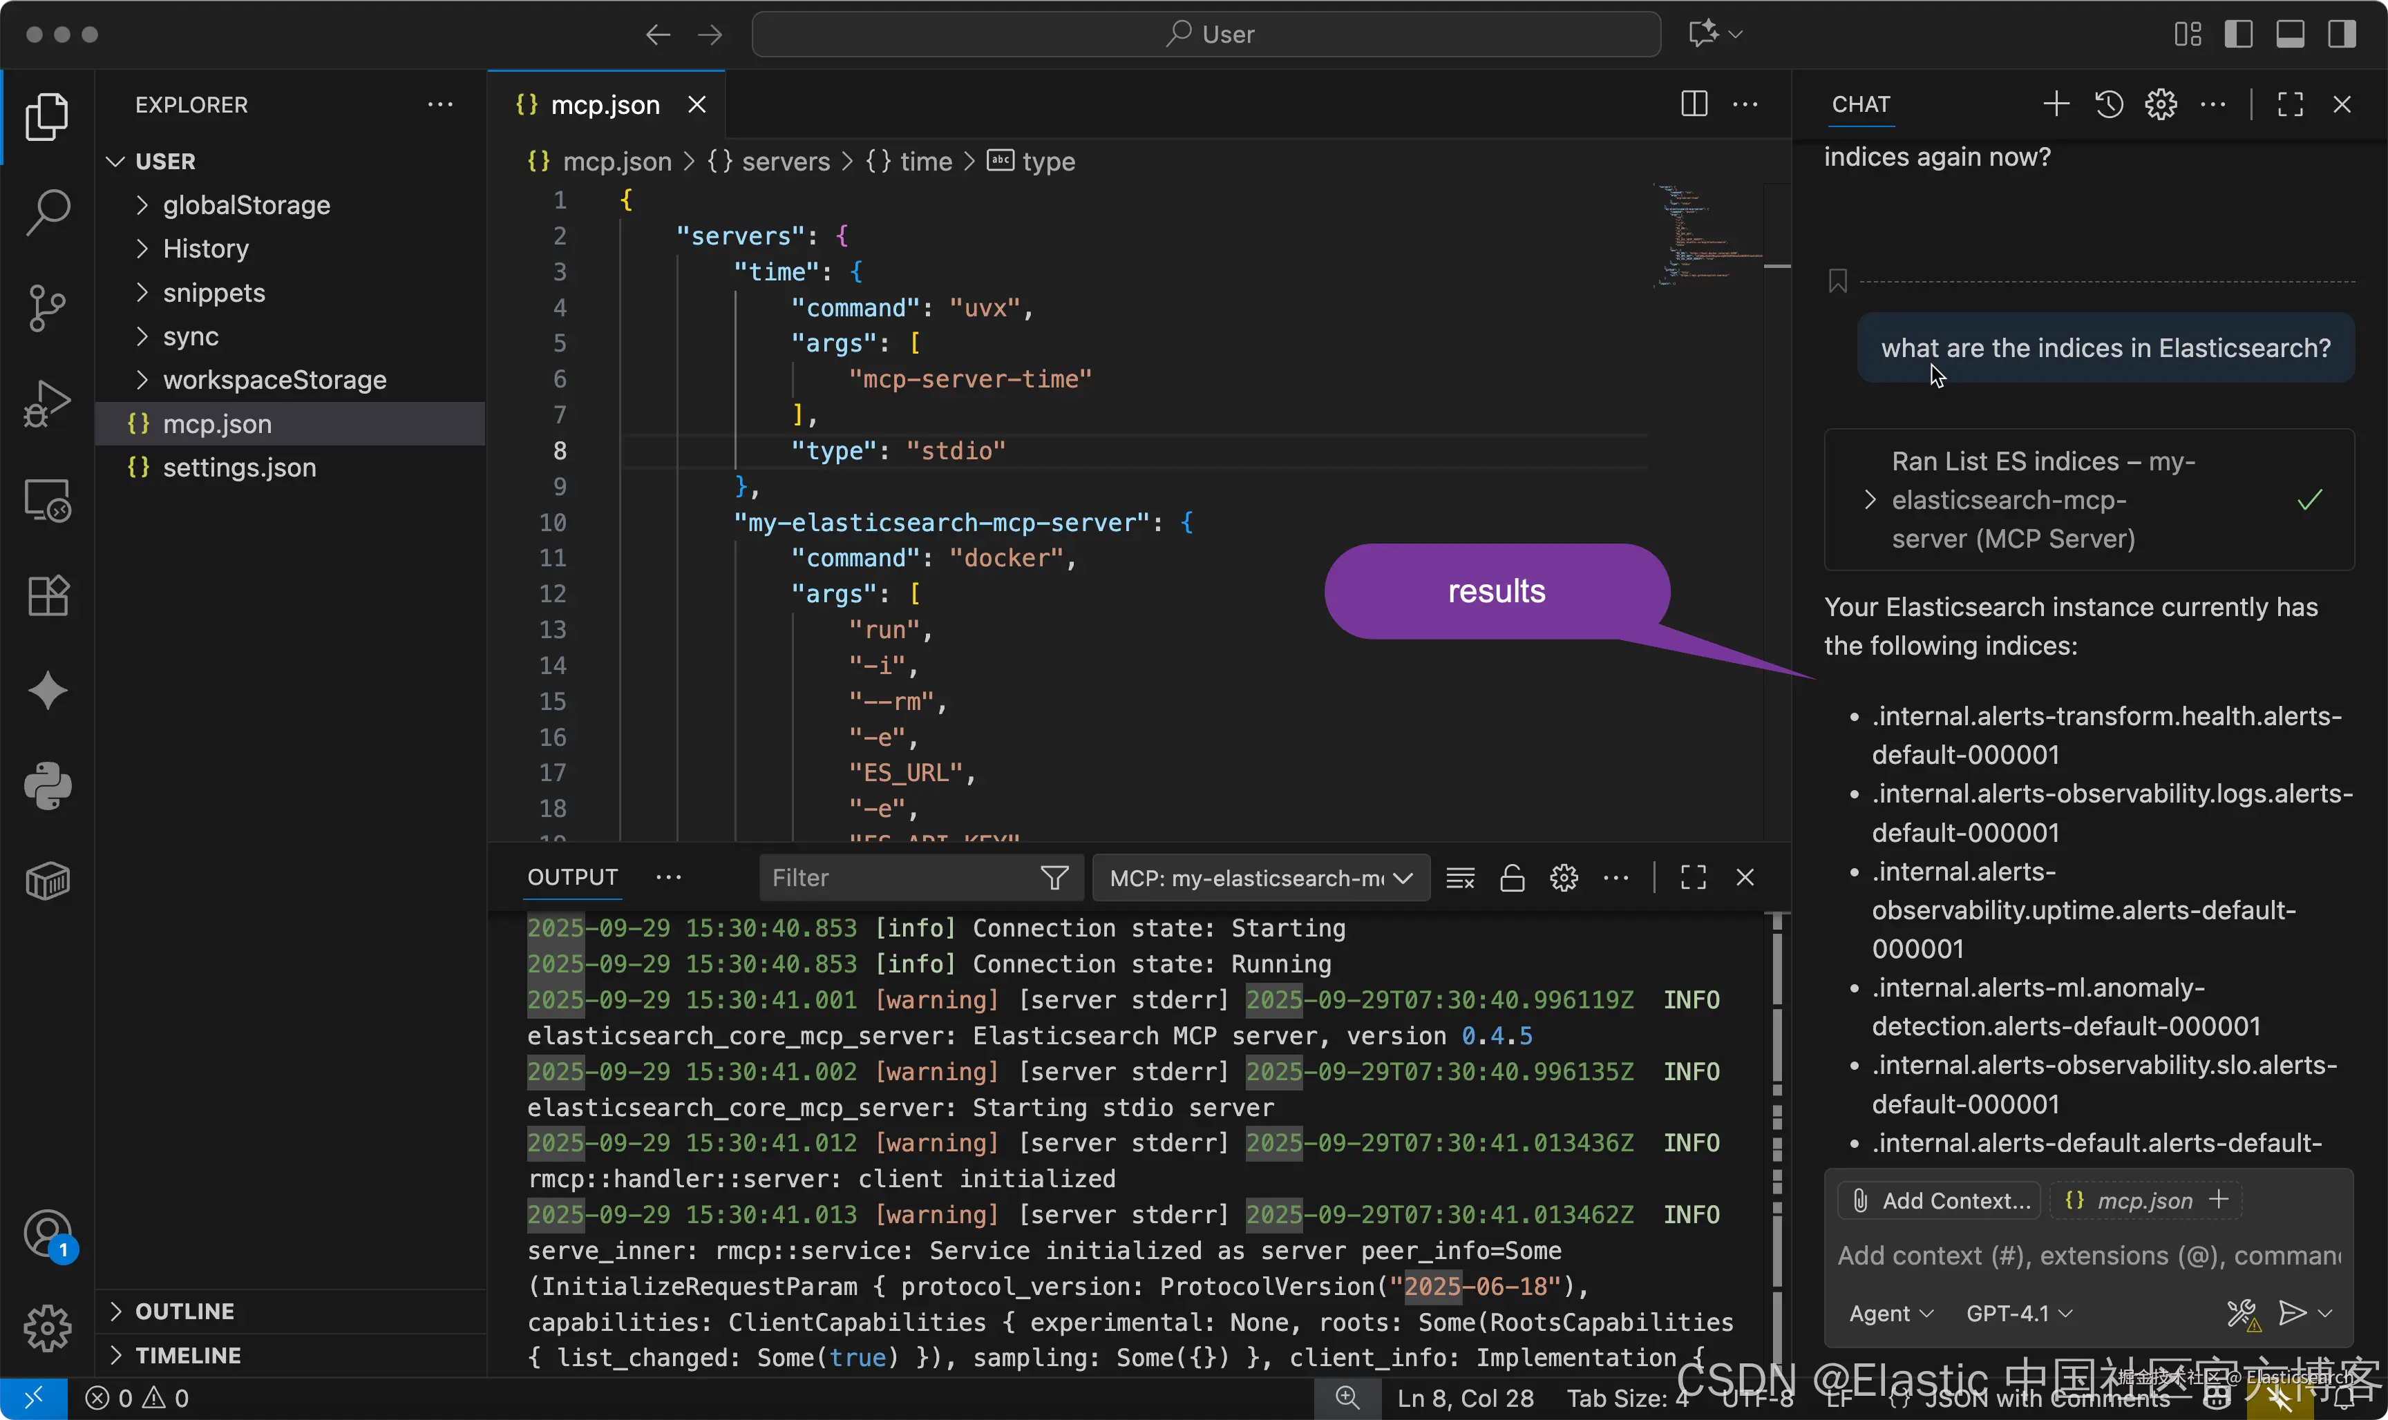This screenshot has width=2388, height=1420.
Task: Click Ln 8, Col 28 in status bar
Action: click(x=1464, y=1399)
